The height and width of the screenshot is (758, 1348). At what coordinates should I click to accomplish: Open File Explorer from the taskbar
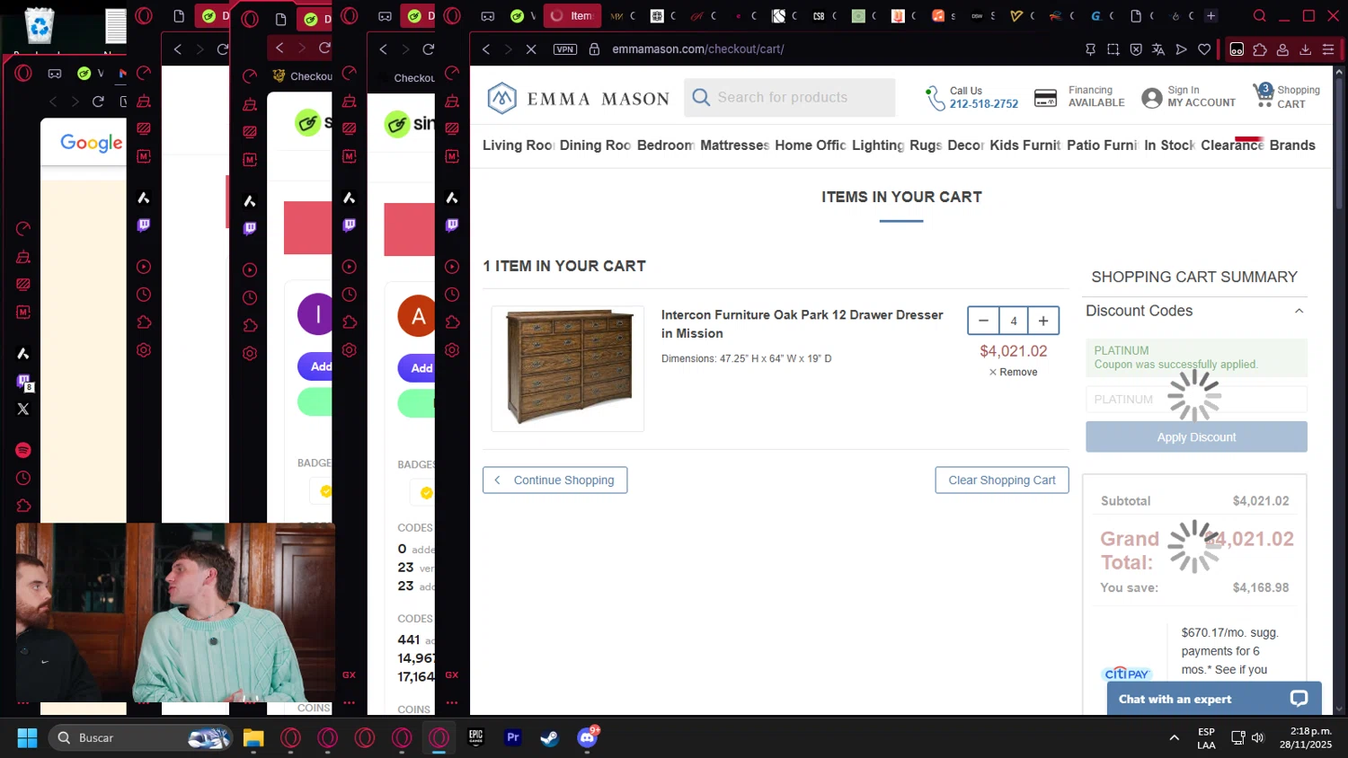point(253,737)
